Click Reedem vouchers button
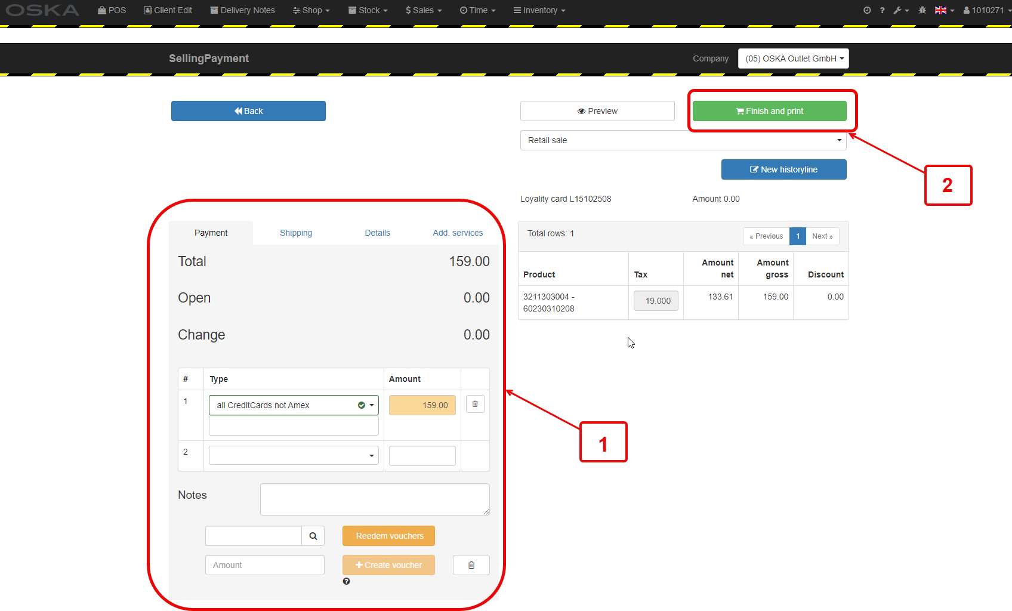This screenshot has height=611, width=1012. [389, 536]
